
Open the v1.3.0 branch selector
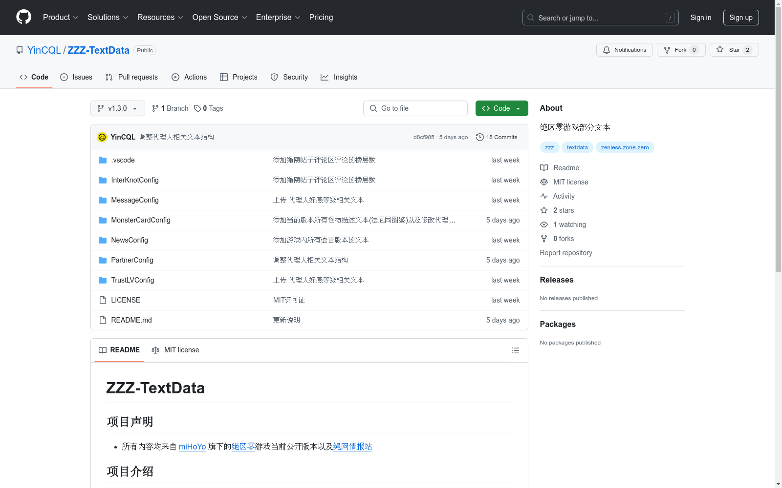coord(118,108)
